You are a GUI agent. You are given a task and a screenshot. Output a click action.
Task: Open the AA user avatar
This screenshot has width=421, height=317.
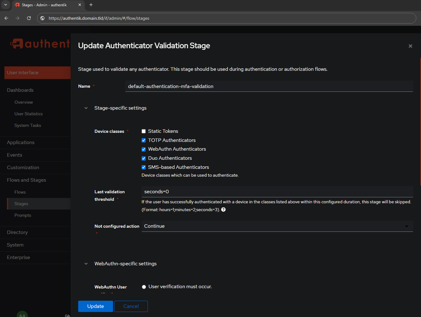coord(22,314)
